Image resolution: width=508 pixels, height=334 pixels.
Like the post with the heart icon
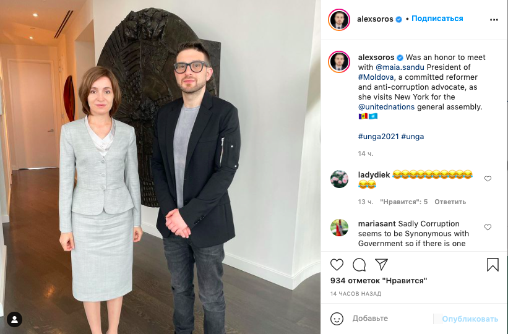[x=337, y=265]
